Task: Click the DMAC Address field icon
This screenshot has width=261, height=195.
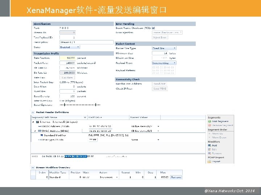Action: point(40,126)
